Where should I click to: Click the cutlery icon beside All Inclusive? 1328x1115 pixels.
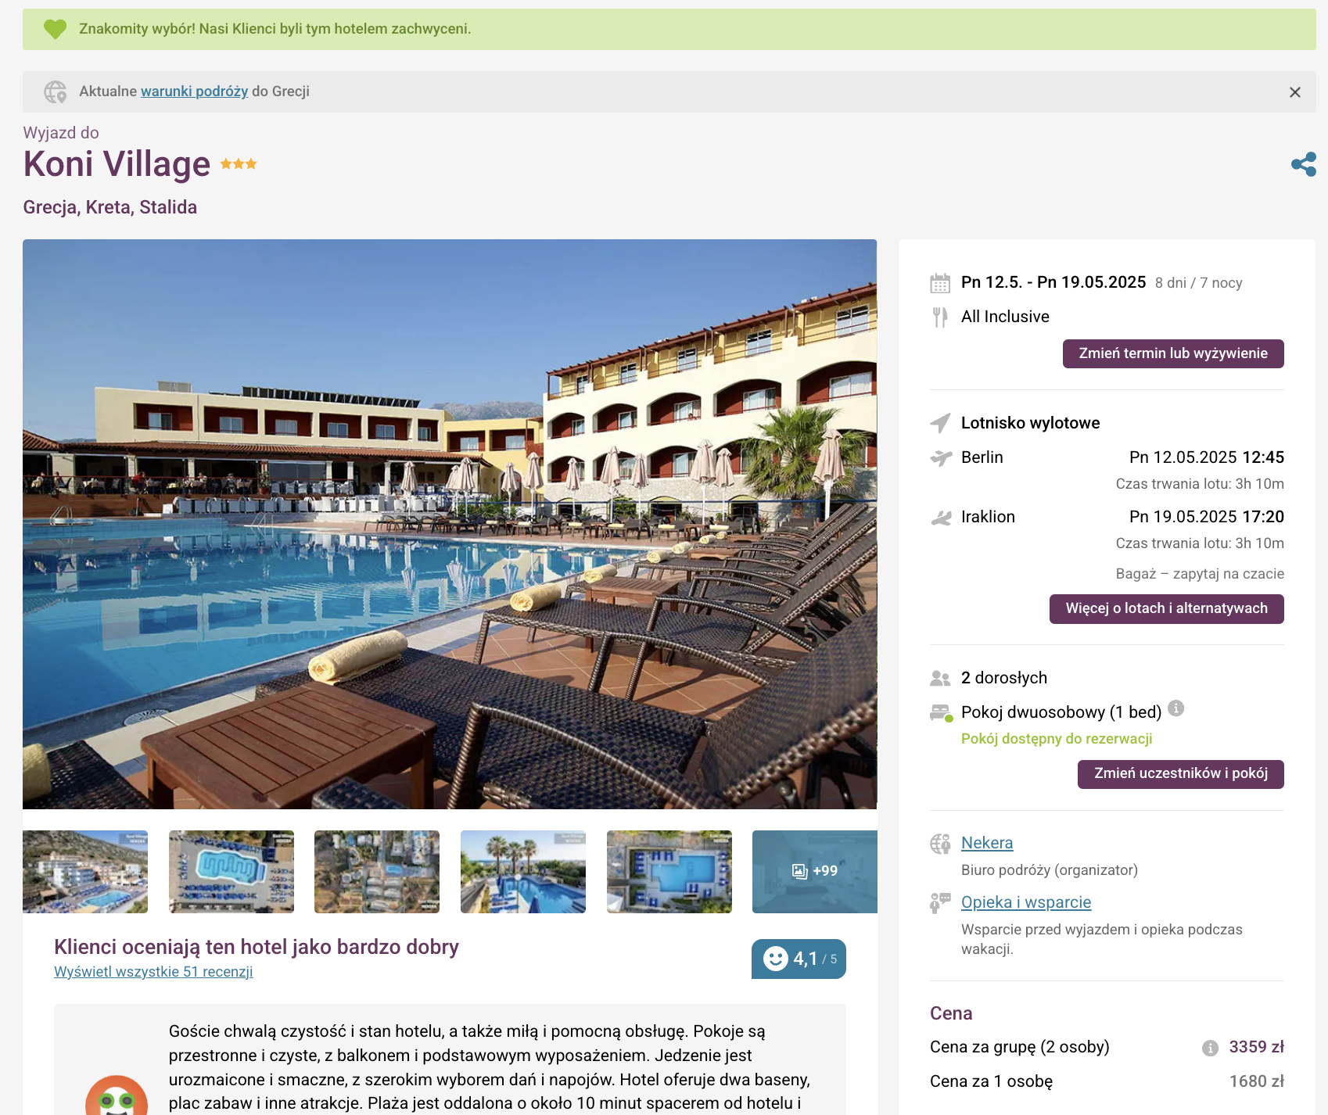940,317
